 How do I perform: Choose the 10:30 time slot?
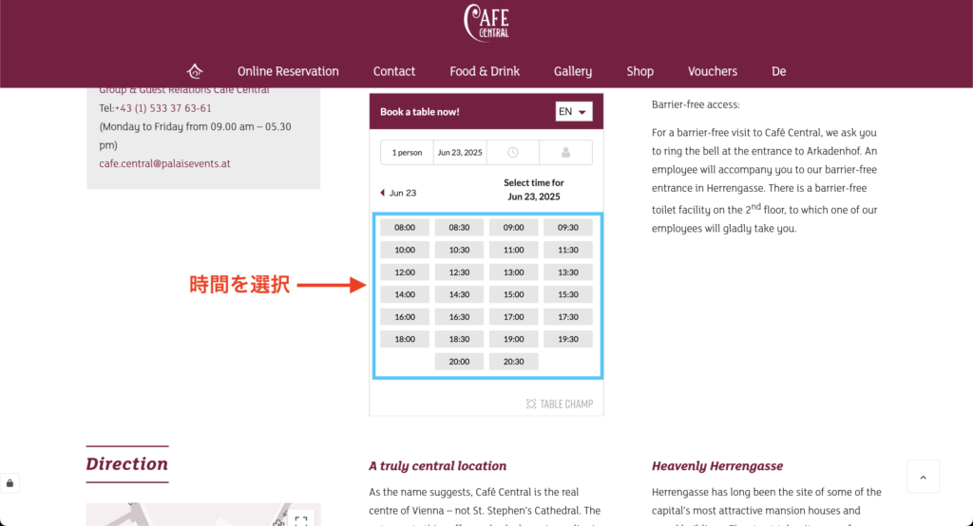tap(459, 250)
